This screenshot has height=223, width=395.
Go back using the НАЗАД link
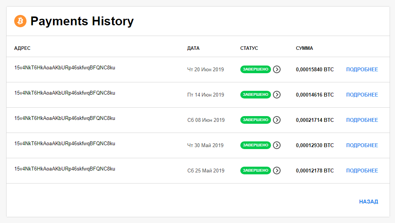pos(369,202)
